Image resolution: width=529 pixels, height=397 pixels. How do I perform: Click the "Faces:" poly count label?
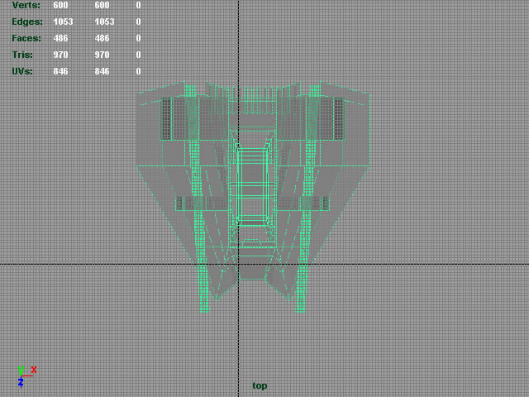point(26,38)
